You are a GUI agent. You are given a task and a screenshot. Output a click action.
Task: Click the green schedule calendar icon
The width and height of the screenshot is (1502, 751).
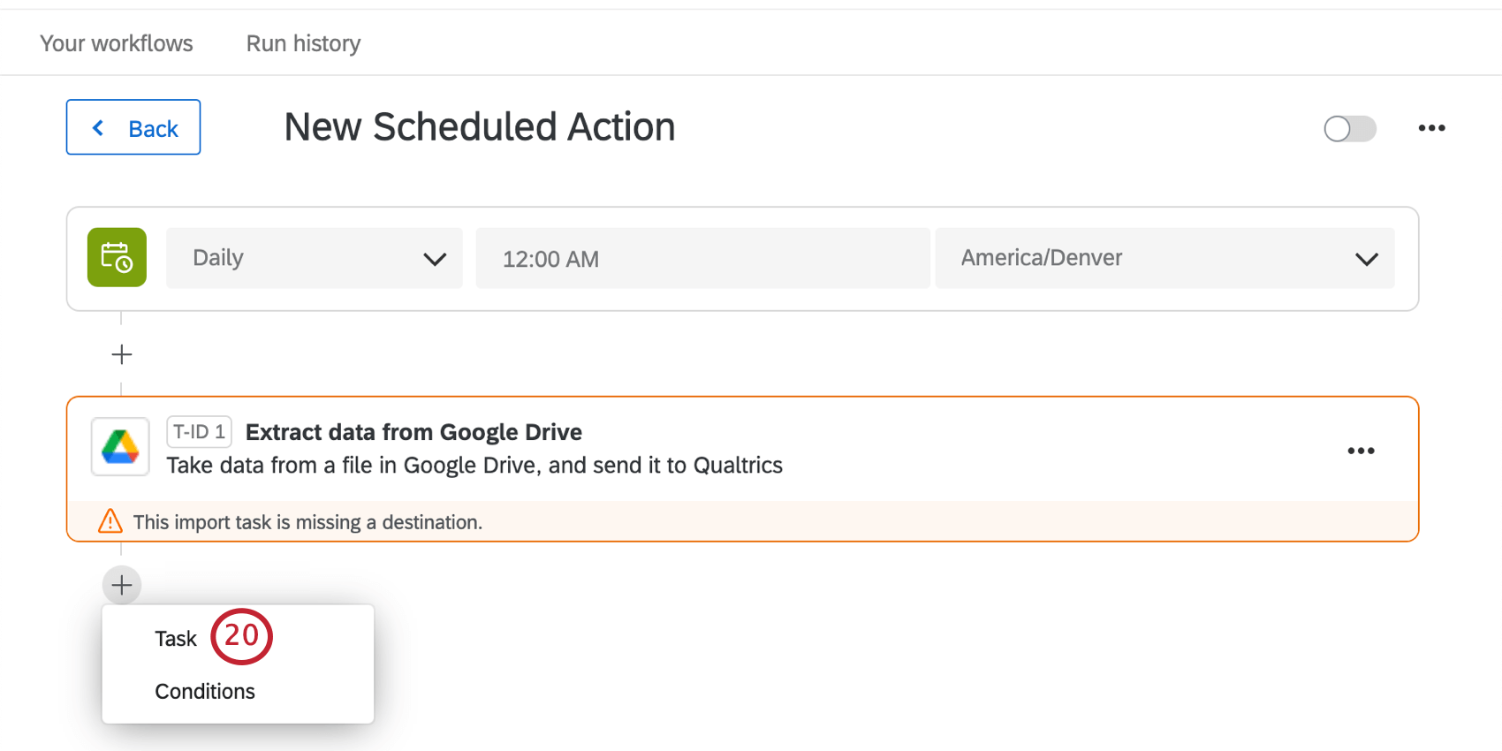tap(117, 258)
